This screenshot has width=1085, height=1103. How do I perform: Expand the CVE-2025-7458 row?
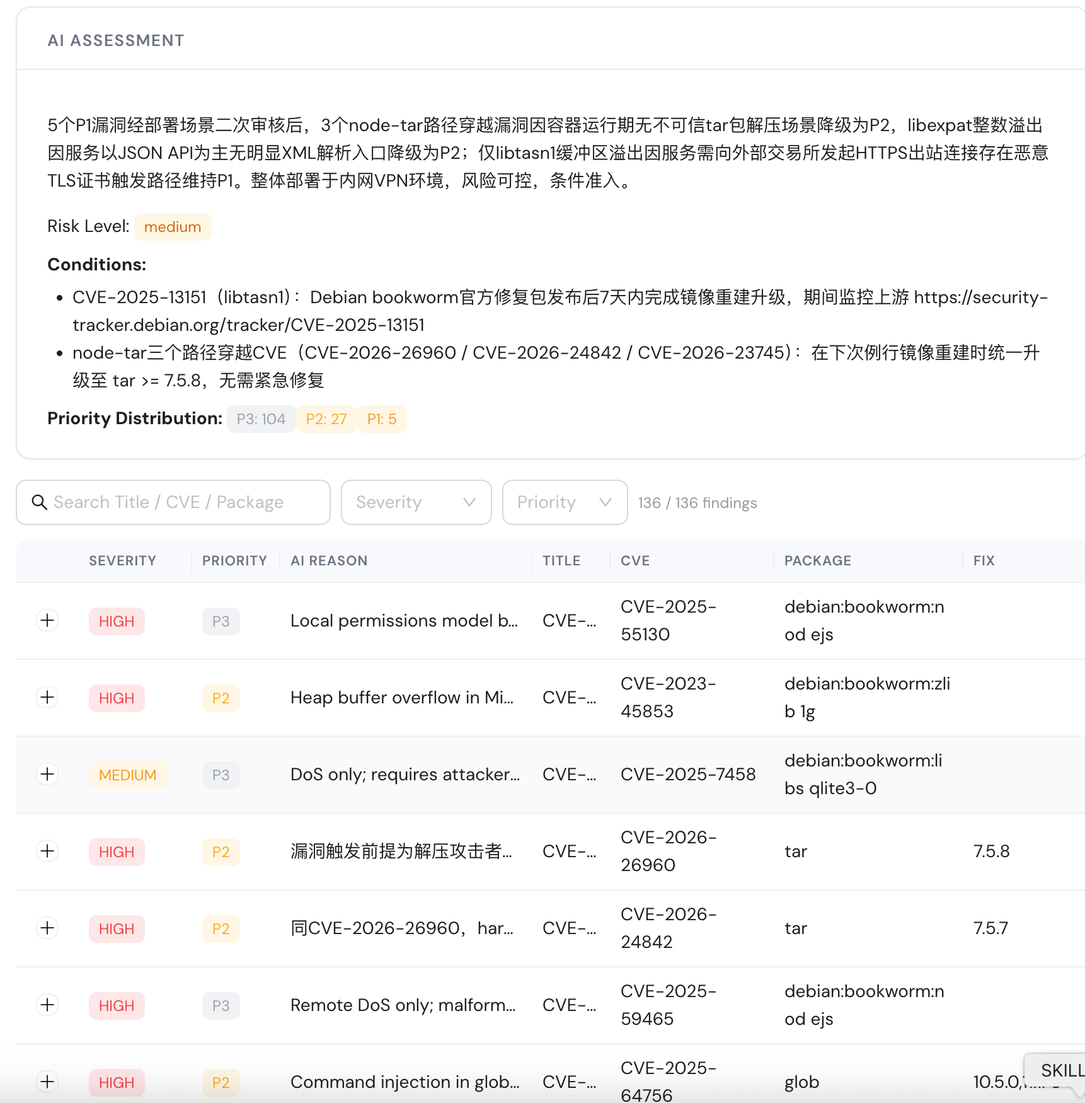point(47,775)
